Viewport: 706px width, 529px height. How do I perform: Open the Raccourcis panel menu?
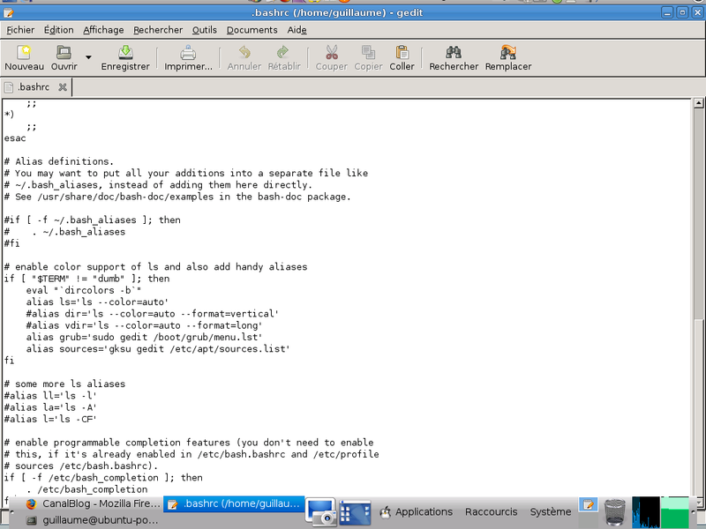tap(492, 512)
